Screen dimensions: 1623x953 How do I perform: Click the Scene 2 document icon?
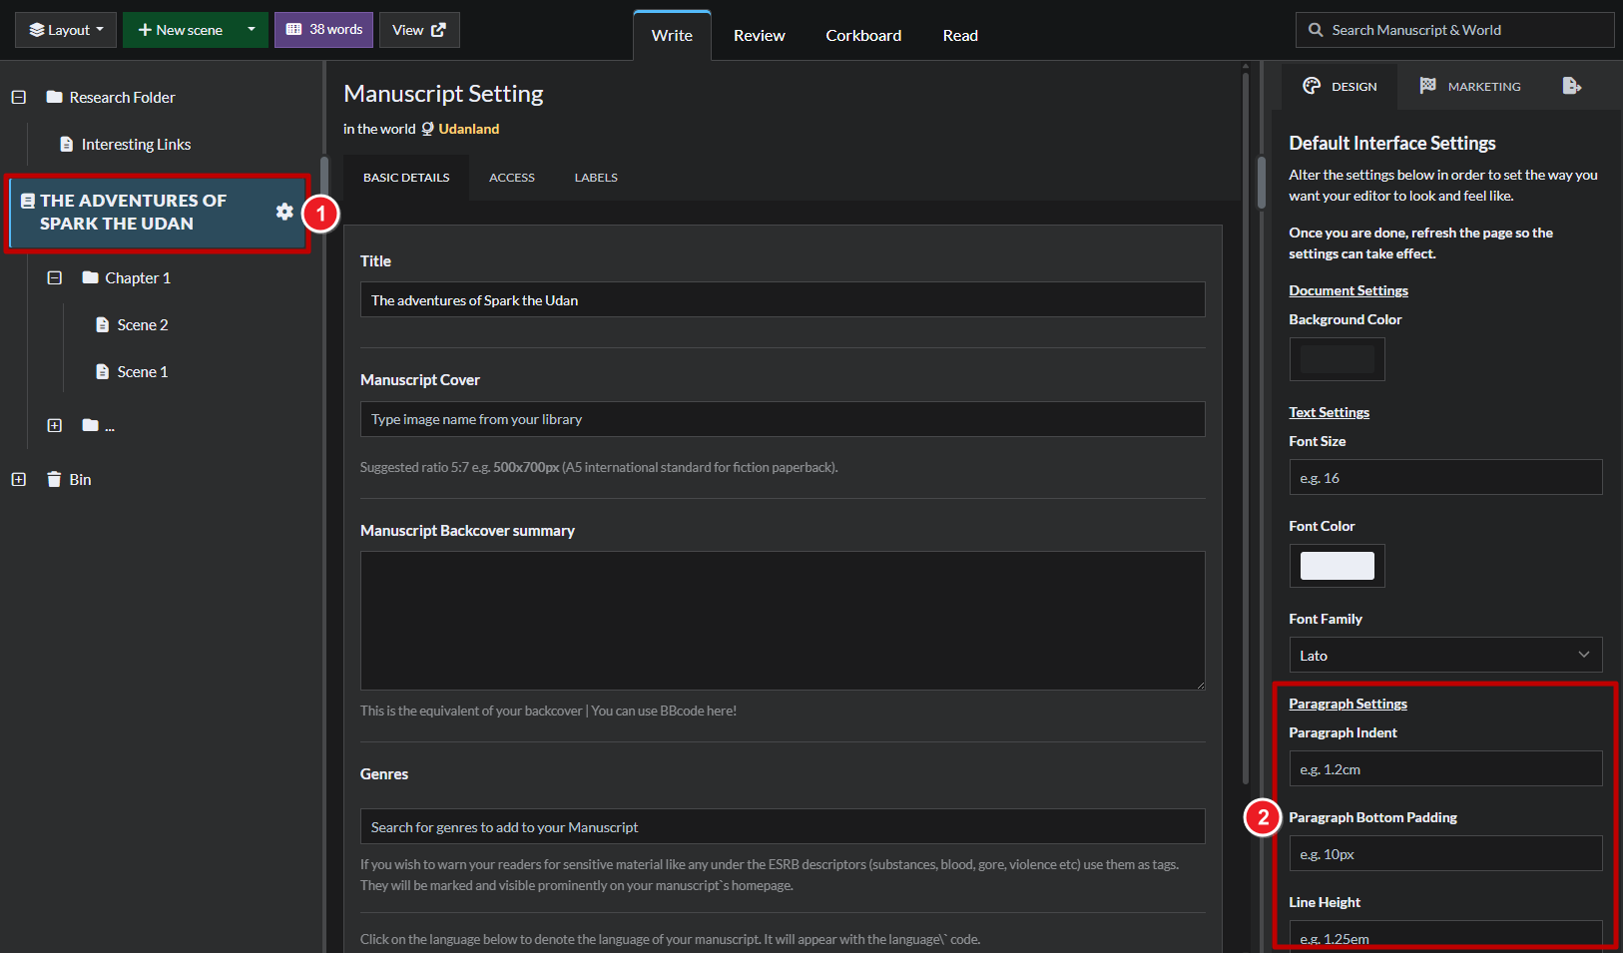click(102, 324)
